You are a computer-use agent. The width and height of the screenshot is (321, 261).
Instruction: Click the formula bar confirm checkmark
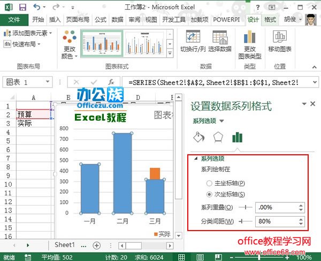point(94,82)
